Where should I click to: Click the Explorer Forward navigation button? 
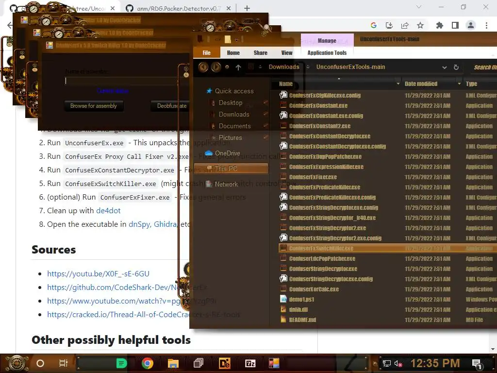(x=216, y=67)
